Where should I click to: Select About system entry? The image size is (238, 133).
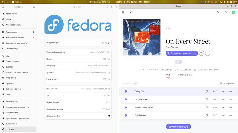[x=19, y=129]
